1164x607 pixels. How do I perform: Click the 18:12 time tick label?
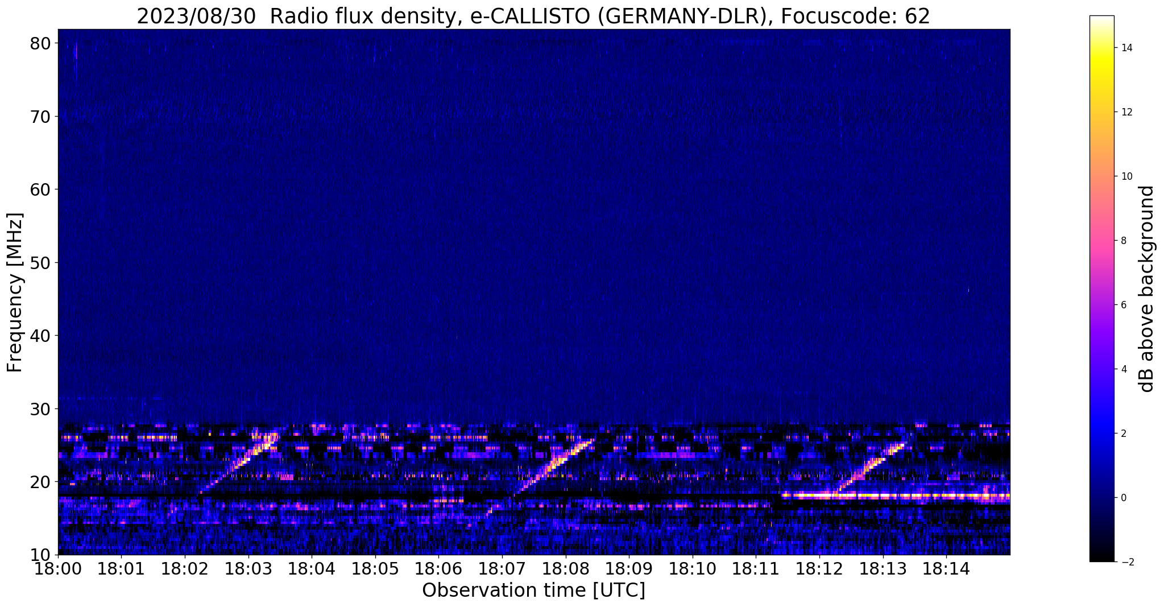pos(819,568)
